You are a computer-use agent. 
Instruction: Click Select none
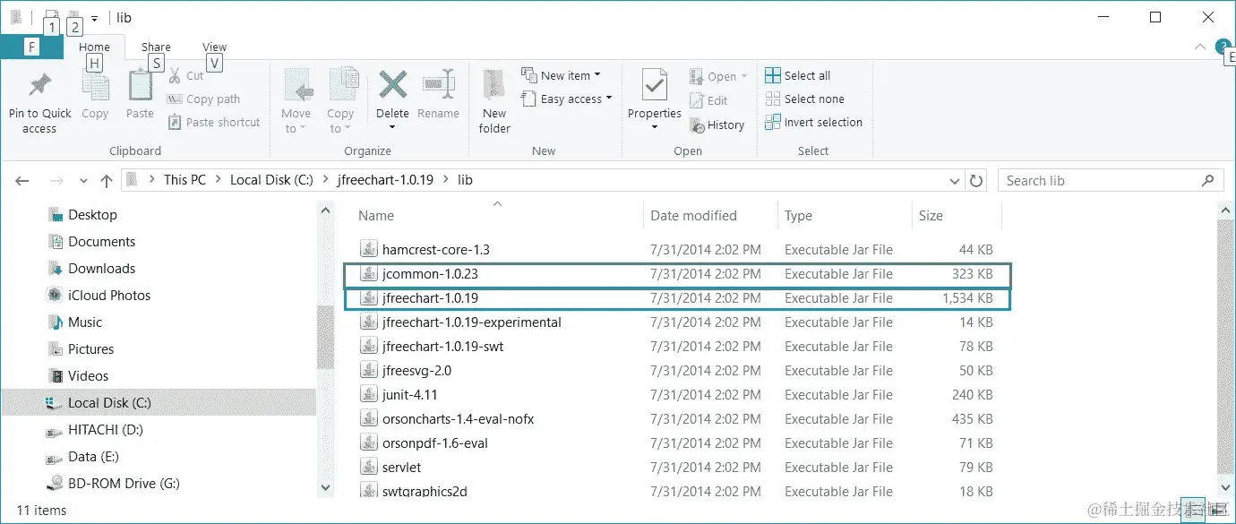[805, 99]
